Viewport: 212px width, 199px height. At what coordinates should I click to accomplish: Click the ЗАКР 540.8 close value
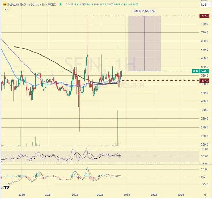click(113, 5)
